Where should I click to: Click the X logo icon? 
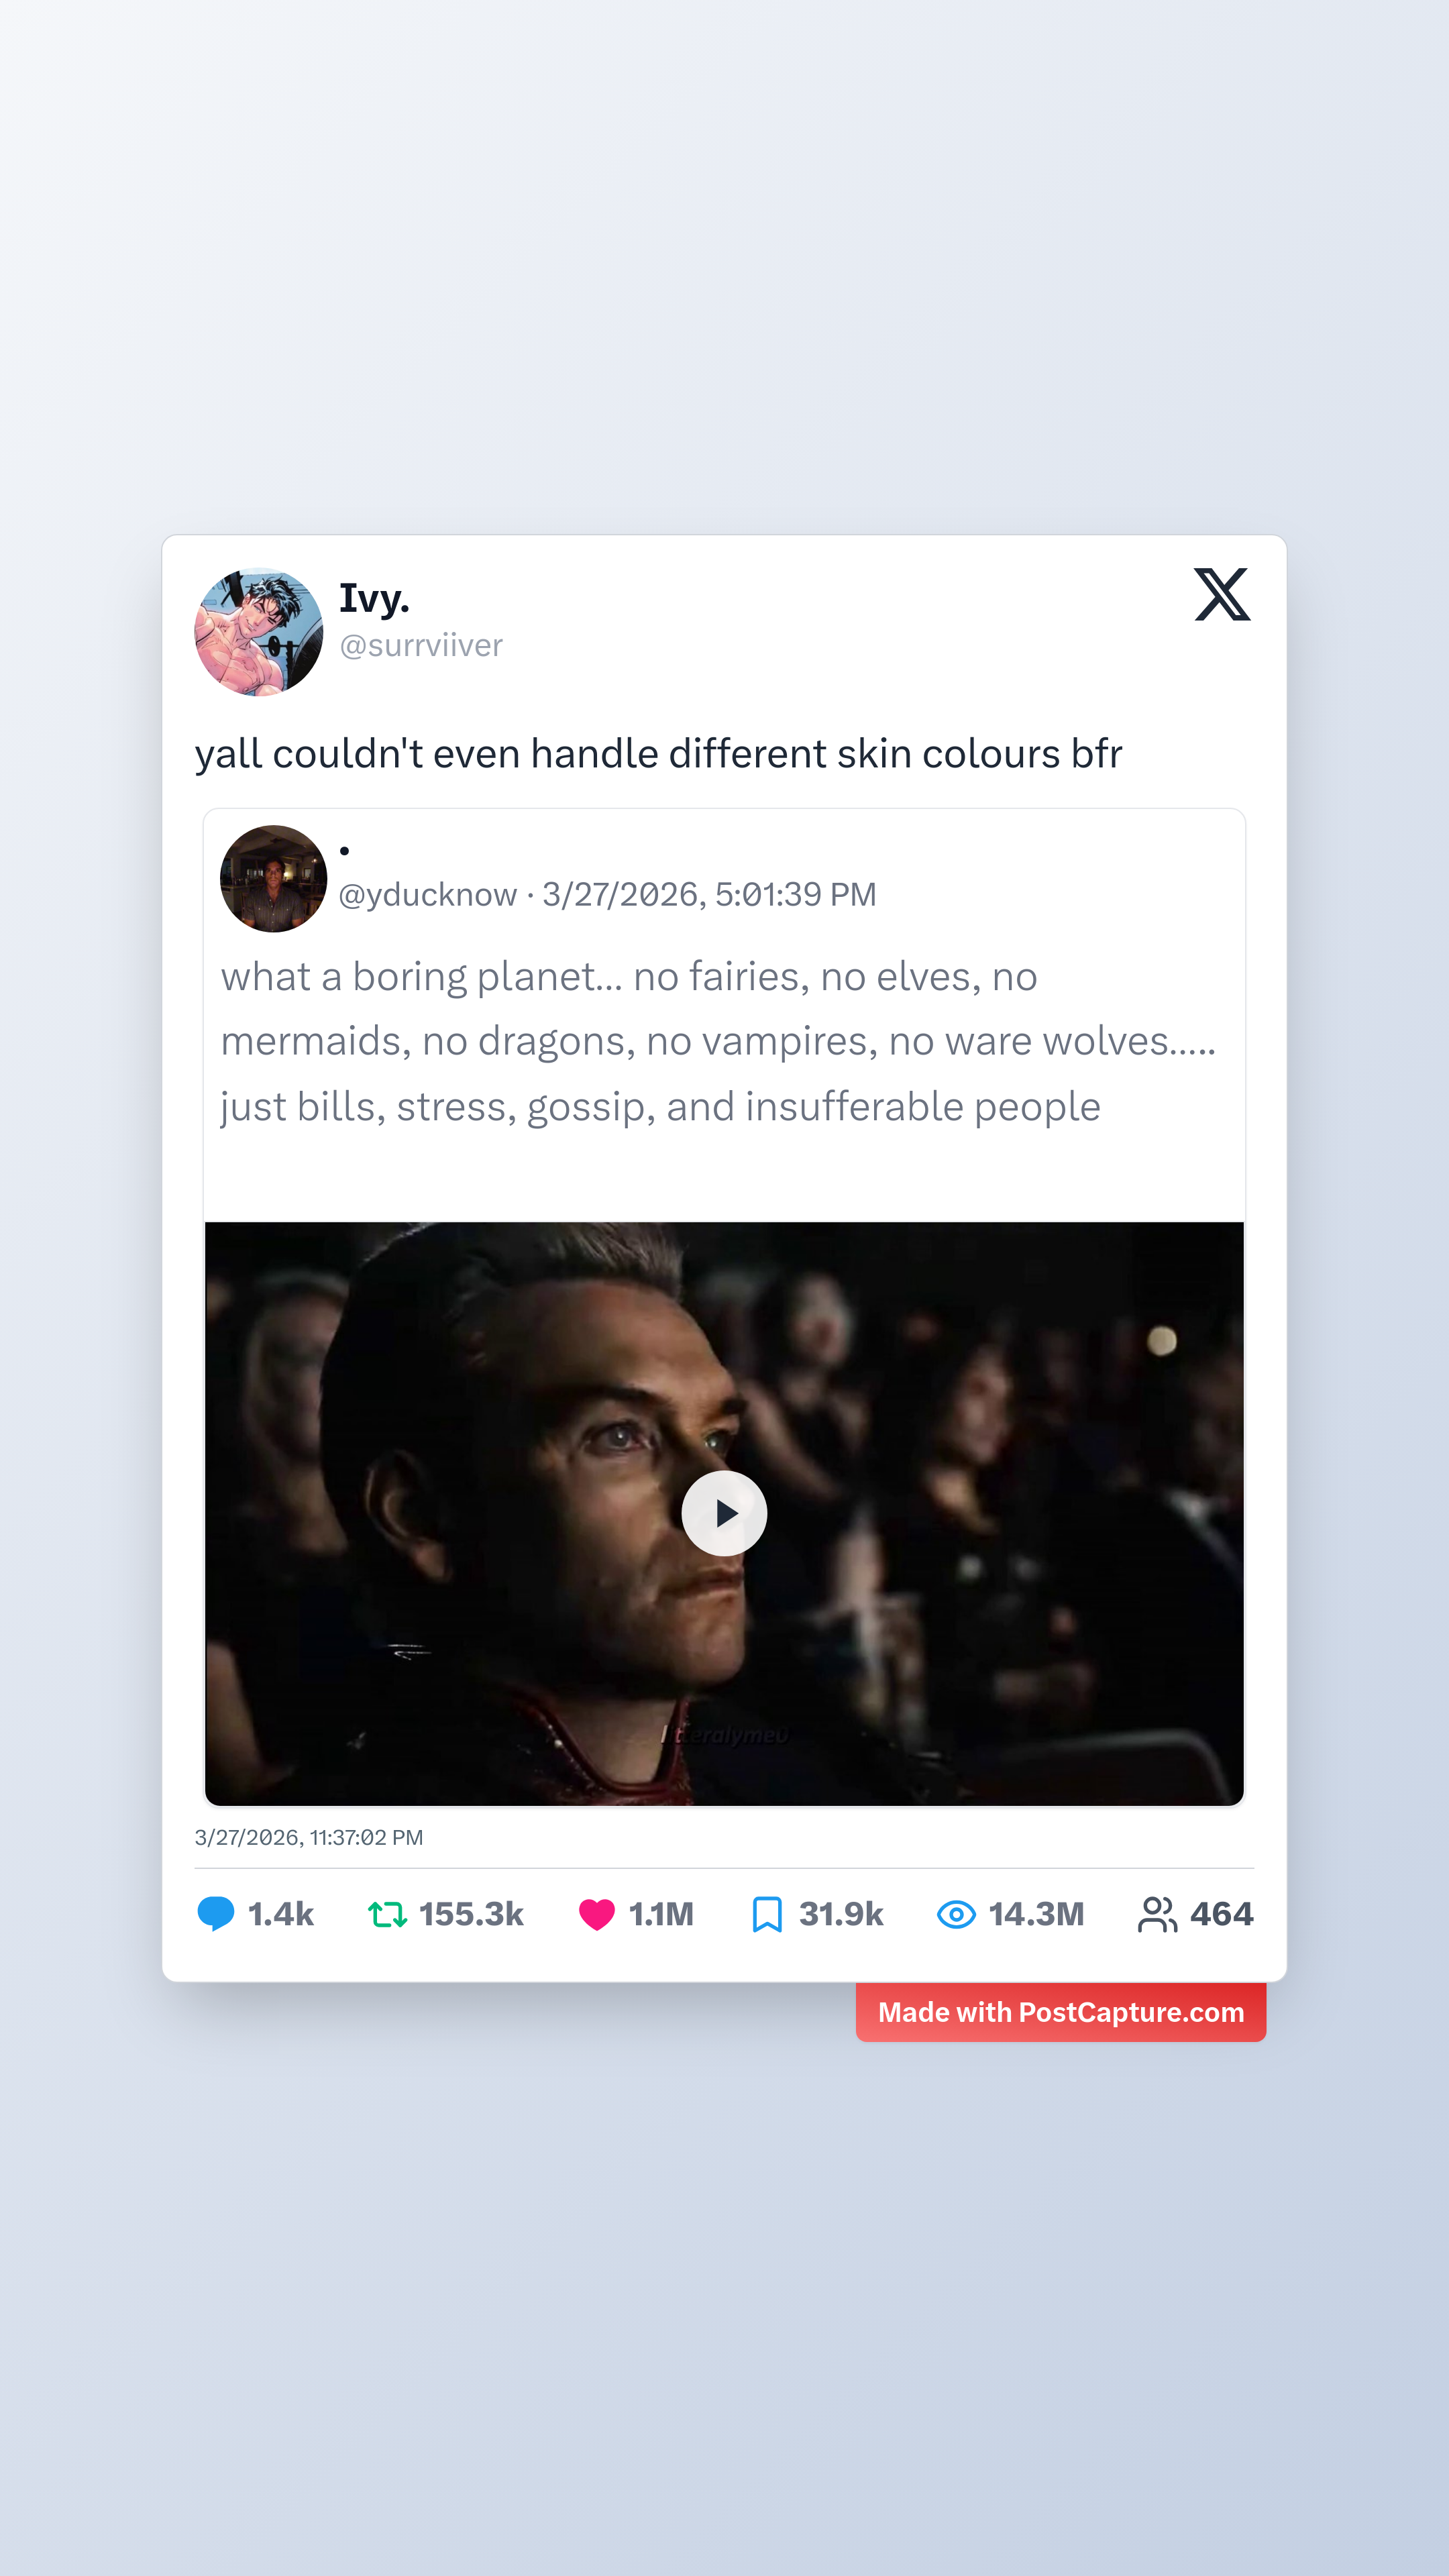(1221, 595)
